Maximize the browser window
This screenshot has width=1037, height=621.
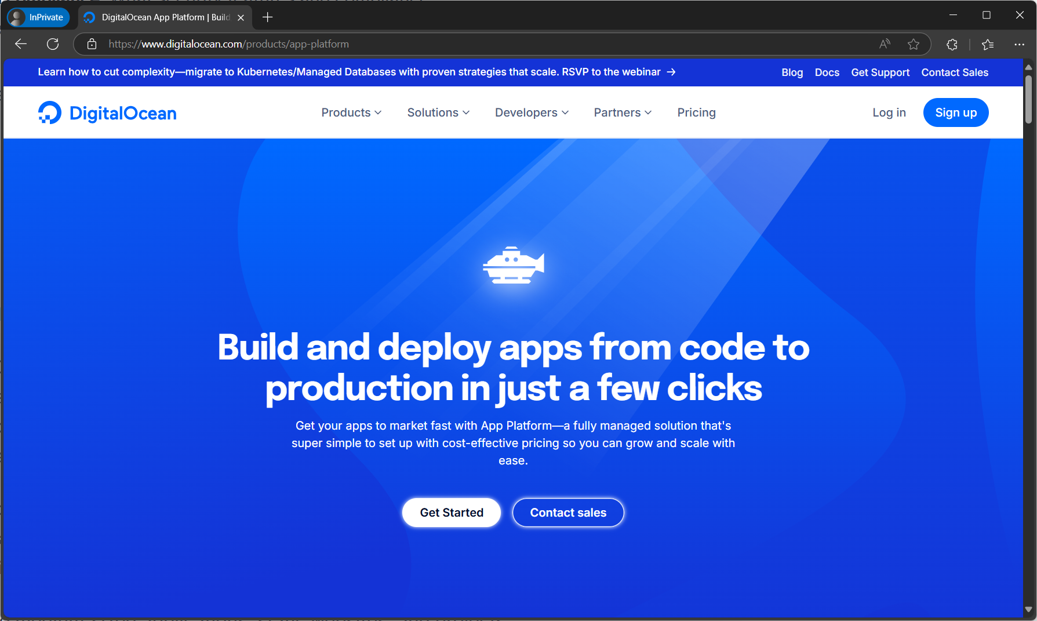coord(986,15)
